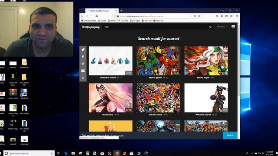Screen dimensions: 278x156
Task: Open File Explorer from the taskbar
Action: coord(73,153)
